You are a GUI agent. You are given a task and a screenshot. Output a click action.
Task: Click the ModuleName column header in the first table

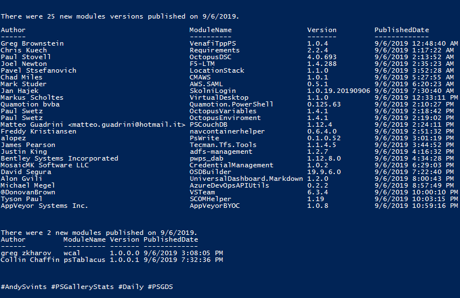(x=211, y=30)
